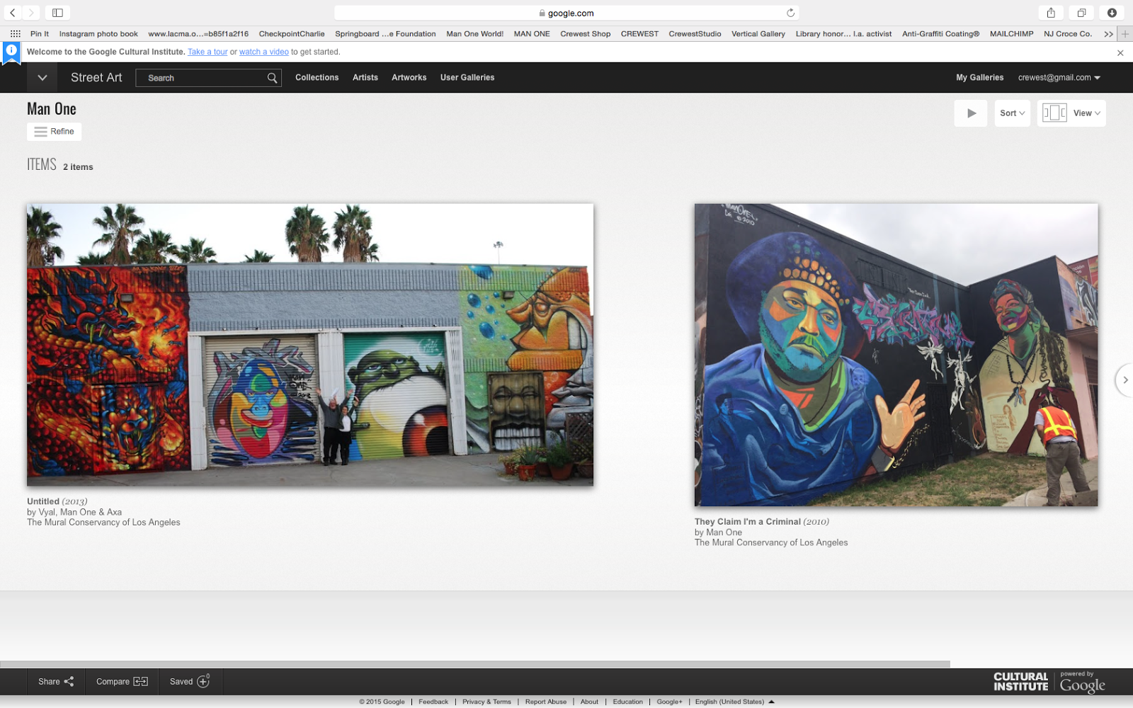This screenshot has width=1133, height=708.
Task: Open the CrewestStudio bookmark
Action: pos(695,34)
